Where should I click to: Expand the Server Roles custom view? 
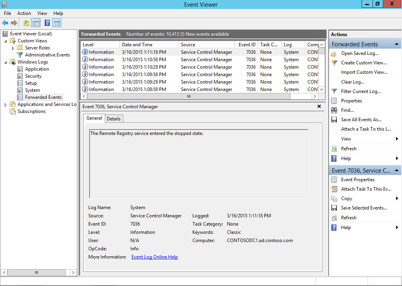[13, 47]
